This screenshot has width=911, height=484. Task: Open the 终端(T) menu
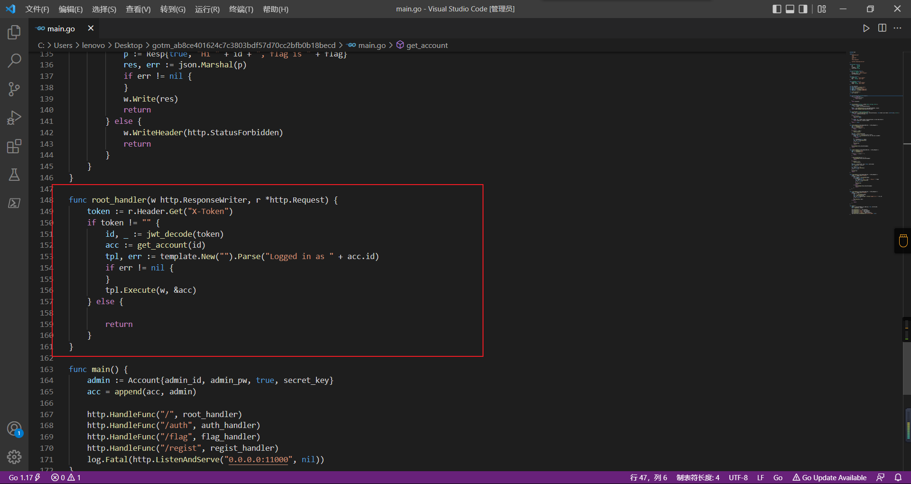click(241, 9)
